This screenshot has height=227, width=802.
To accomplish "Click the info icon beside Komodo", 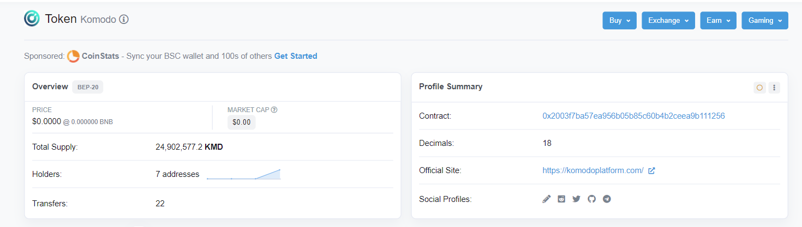I will 124,20.
